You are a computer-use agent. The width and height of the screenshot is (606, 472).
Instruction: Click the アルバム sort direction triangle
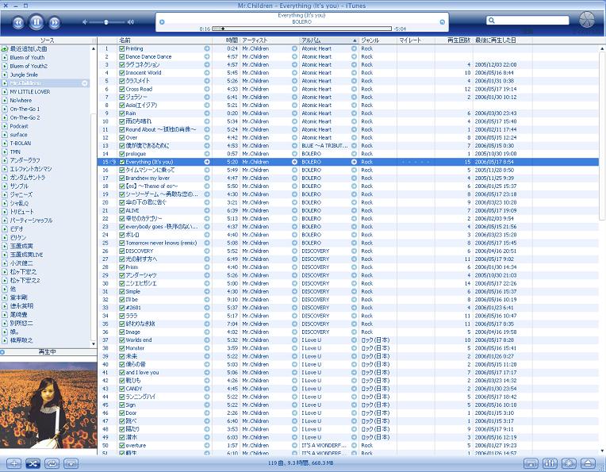(x=355, y=40)
